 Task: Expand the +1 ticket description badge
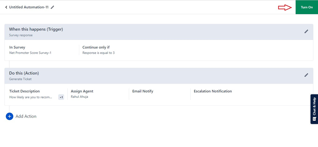61,97
